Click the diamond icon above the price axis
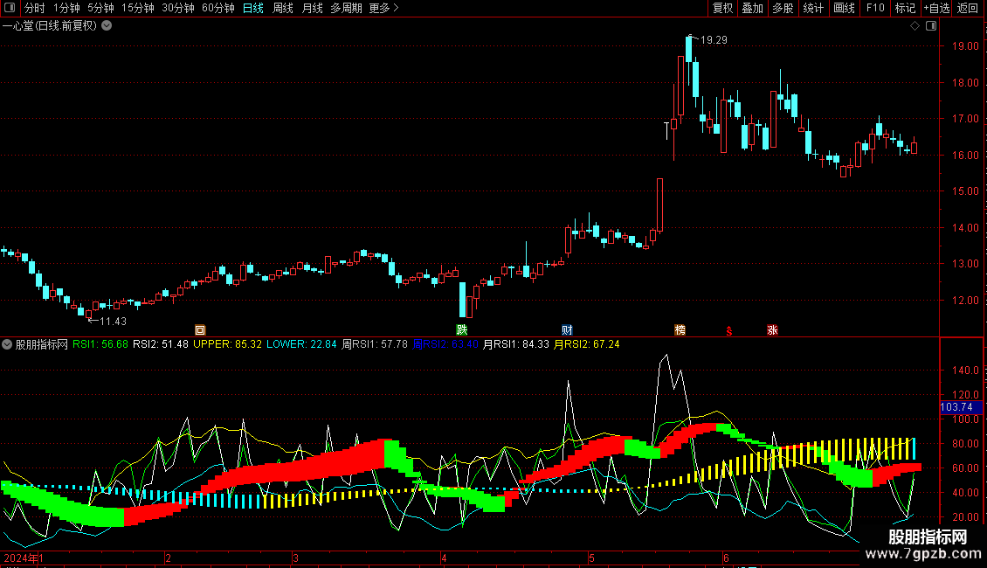 [x=915, y=26]
